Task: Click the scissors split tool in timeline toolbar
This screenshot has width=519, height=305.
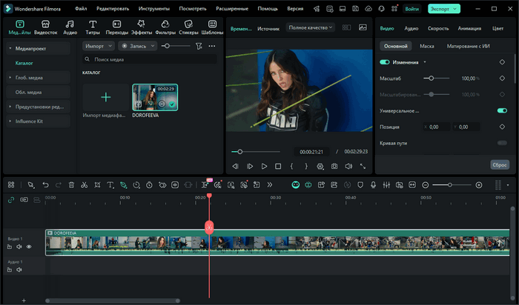Action: click(85, 184)
